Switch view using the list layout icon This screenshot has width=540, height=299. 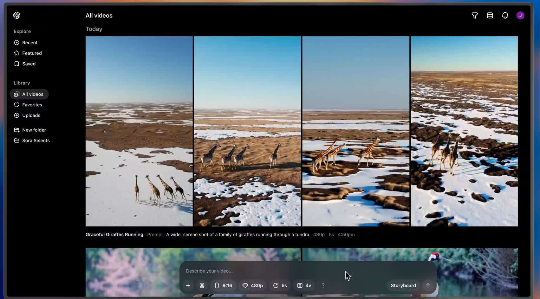tap(490, 16)
